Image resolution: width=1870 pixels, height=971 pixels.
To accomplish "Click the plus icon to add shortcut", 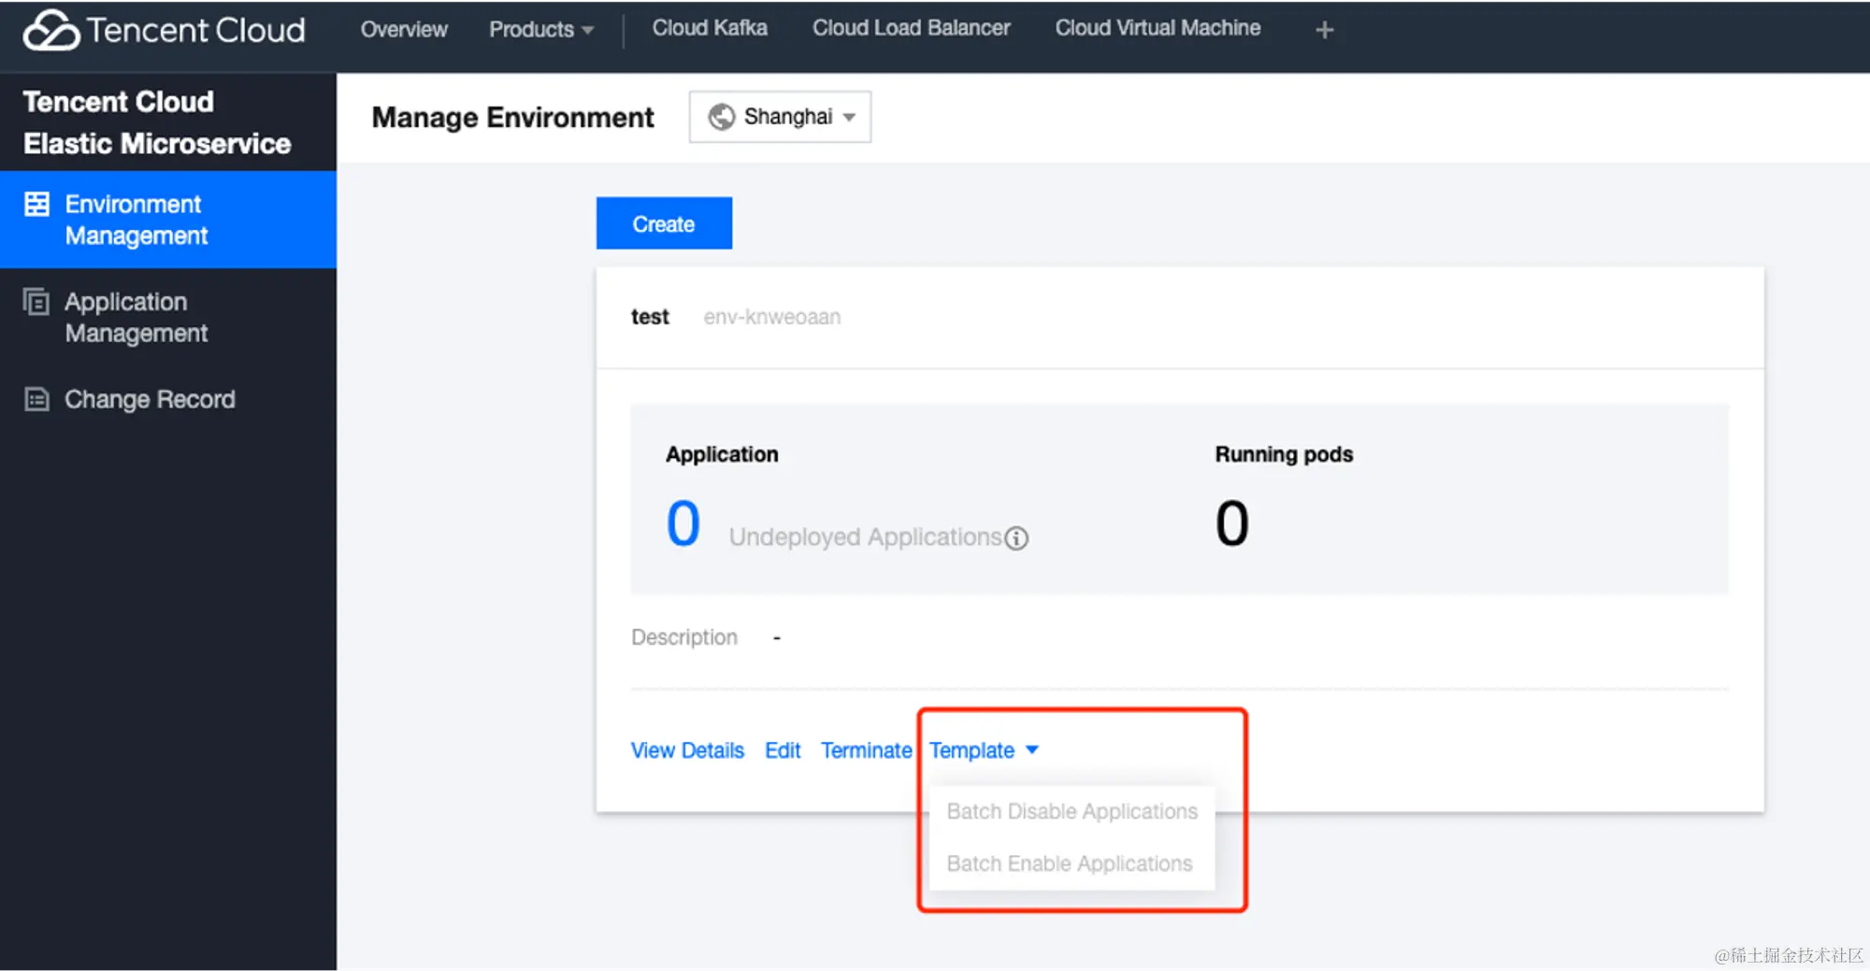I will point(1324,30).
